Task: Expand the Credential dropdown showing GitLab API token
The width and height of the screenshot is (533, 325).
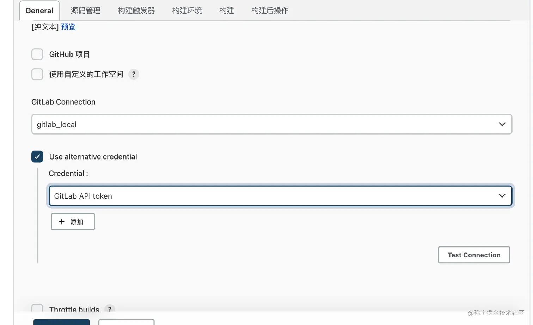Action: coord(280,196)
